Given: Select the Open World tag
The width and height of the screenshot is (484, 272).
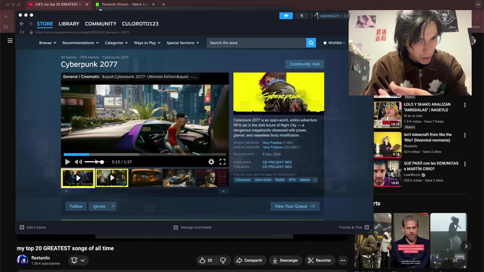Looking at the screenshot, I should [x=263, y=180].
